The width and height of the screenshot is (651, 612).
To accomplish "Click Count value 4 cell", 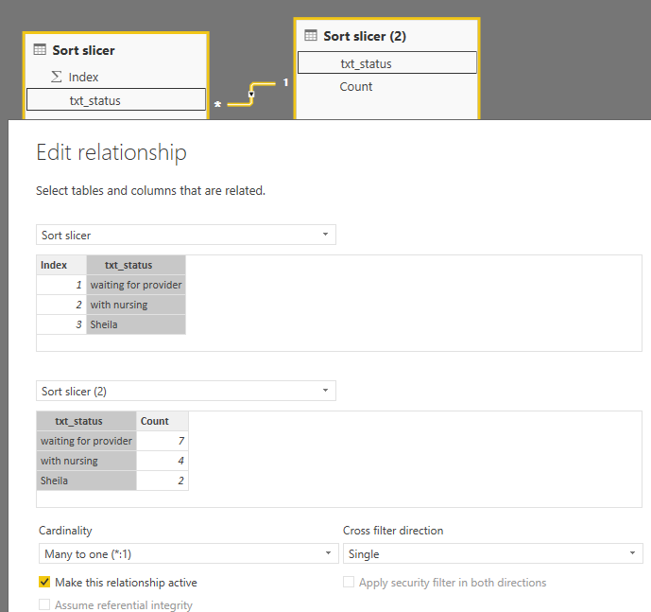I will [163, 461].
